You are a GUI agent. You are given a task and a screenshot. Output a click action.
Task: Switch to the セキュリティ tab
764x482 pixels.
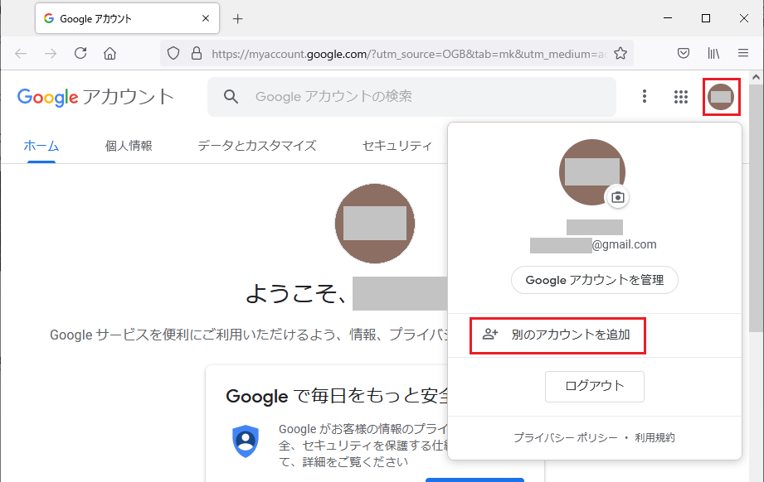(397, 146)
